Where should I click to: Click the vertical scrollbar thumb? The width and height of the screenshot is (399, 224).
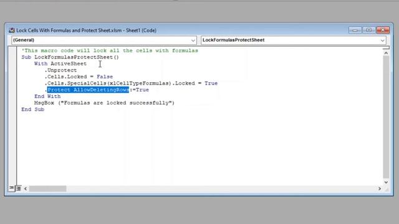coord(386,117)
